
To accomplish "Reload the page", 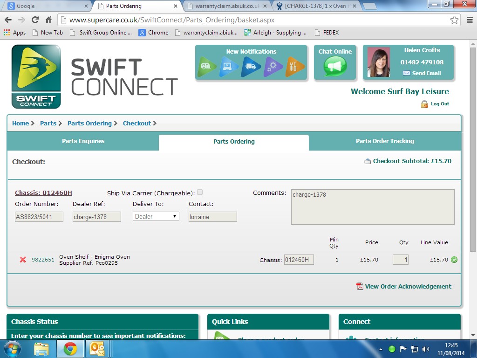I will click(35, 20).
